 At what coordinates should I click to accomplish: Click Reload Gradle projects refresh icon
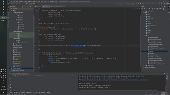point(142,9)
